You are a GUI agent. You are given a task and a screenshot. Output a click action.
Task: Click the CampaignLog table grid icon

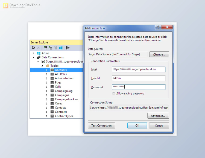pos(52,91)
